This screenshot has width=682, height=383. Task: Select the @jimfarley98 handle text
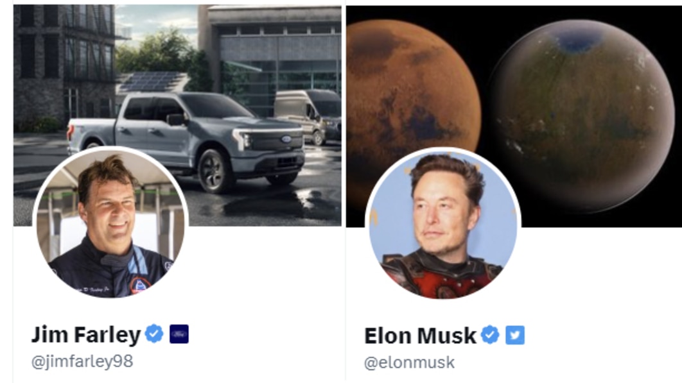pyautogui.click(x=82, y=362)
